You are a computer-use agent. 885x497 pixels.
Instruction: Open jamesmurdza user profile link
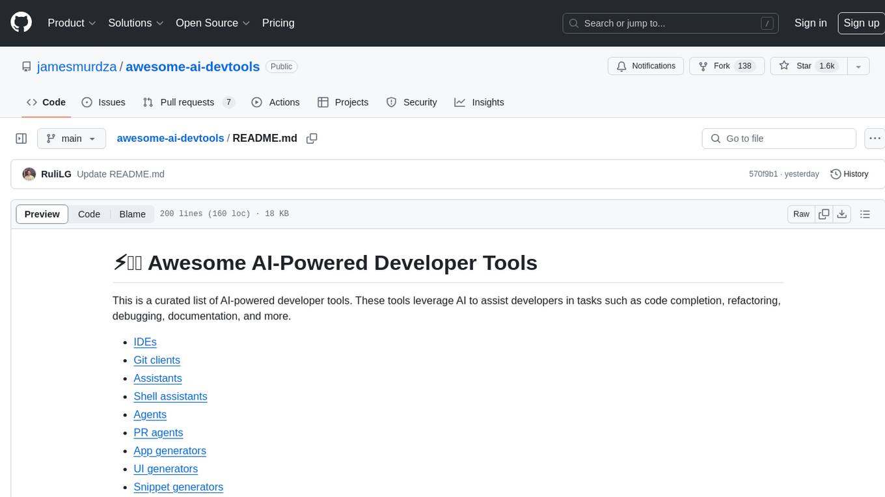click(77, 66)
